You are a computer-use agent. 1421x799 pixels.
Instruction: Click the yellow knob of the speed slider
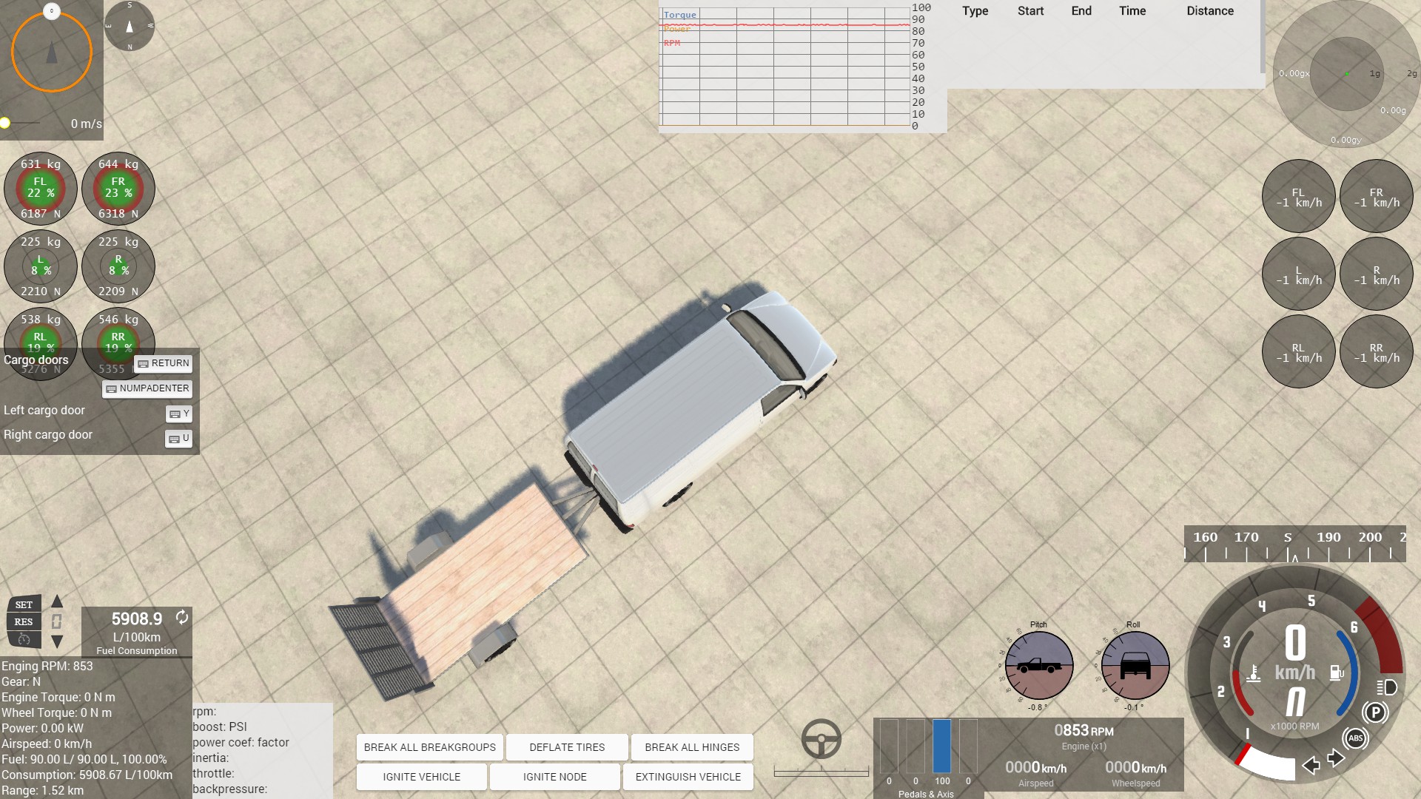tap(5, 123)
